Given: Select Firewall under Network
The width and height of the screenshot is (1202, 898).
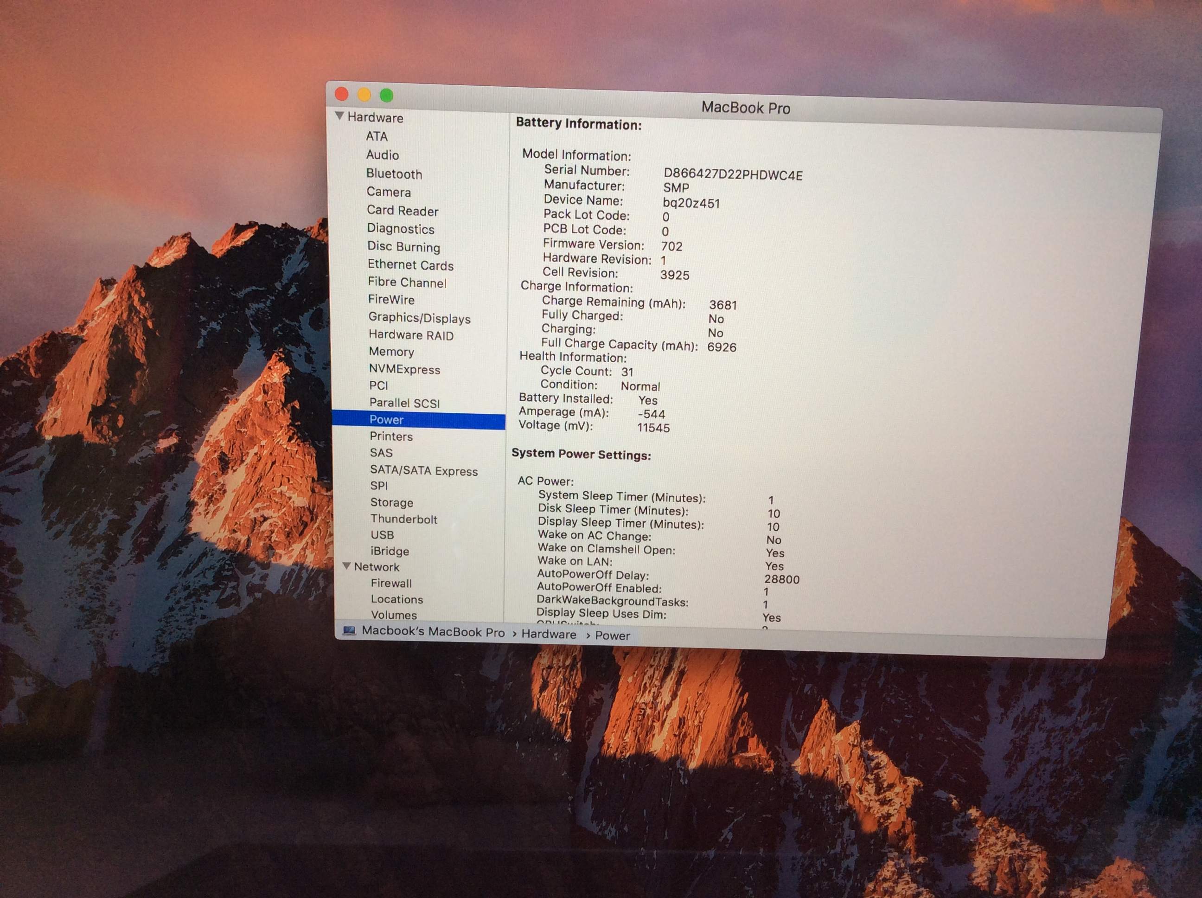Looking at the screenshot, I should point(391,583).
